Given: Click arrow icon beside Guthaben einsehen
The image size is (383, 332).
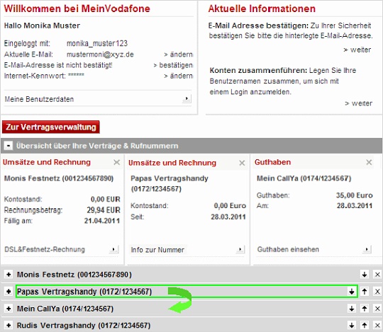Looking at the screenshot, I should [367, 249].
